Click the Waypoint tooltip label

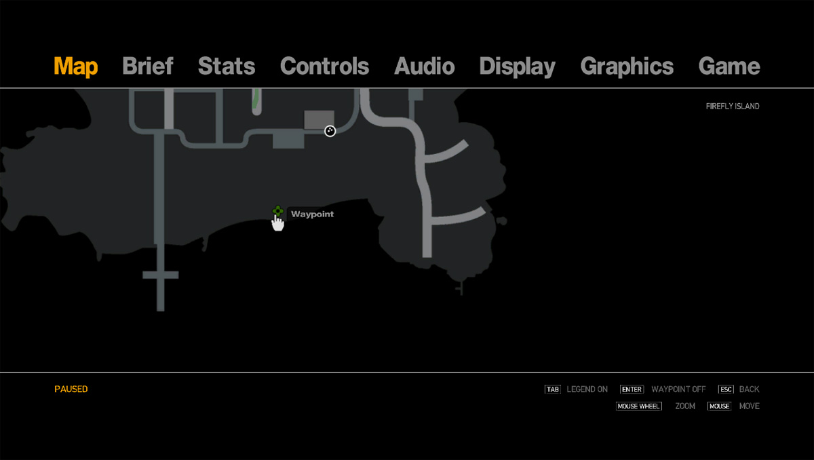[x=312, y=214]
